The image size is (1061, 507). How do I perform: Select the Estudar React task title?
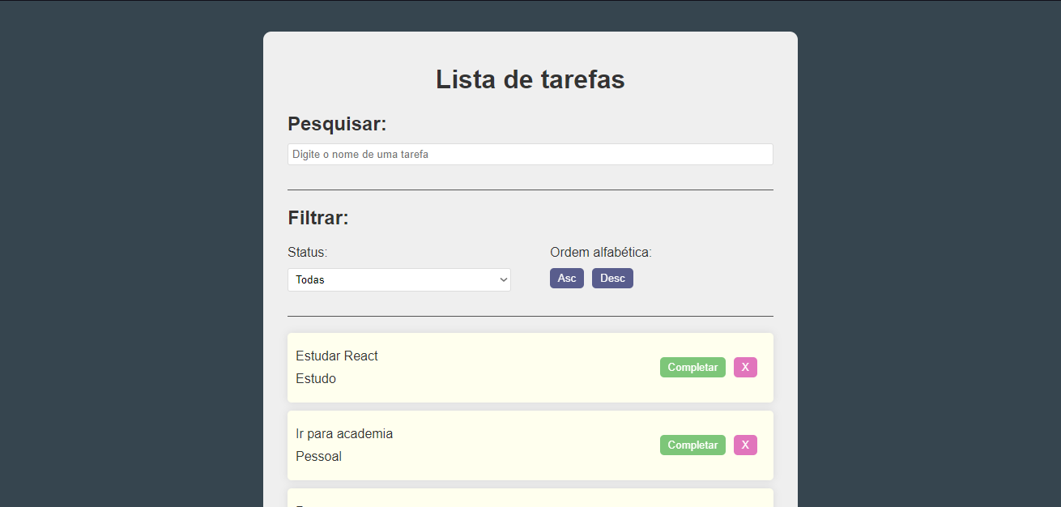[x=337, y=356]
